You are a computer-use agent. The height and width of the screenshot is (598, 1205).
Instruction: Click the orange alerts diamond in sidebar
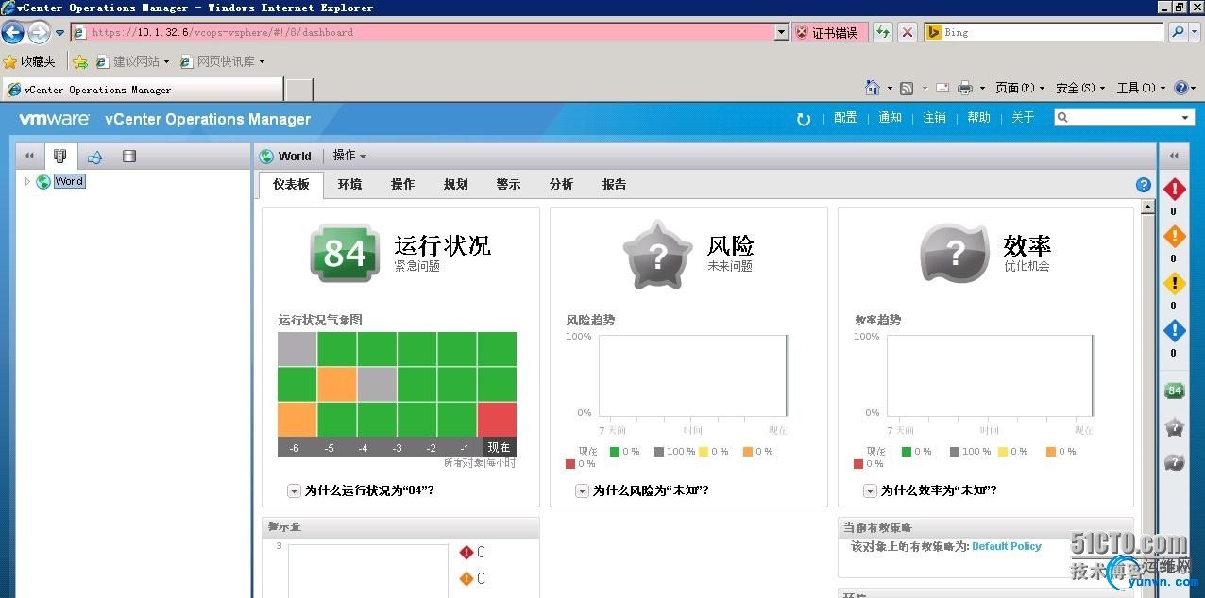pyautogui.click(x=1175, y=236)
